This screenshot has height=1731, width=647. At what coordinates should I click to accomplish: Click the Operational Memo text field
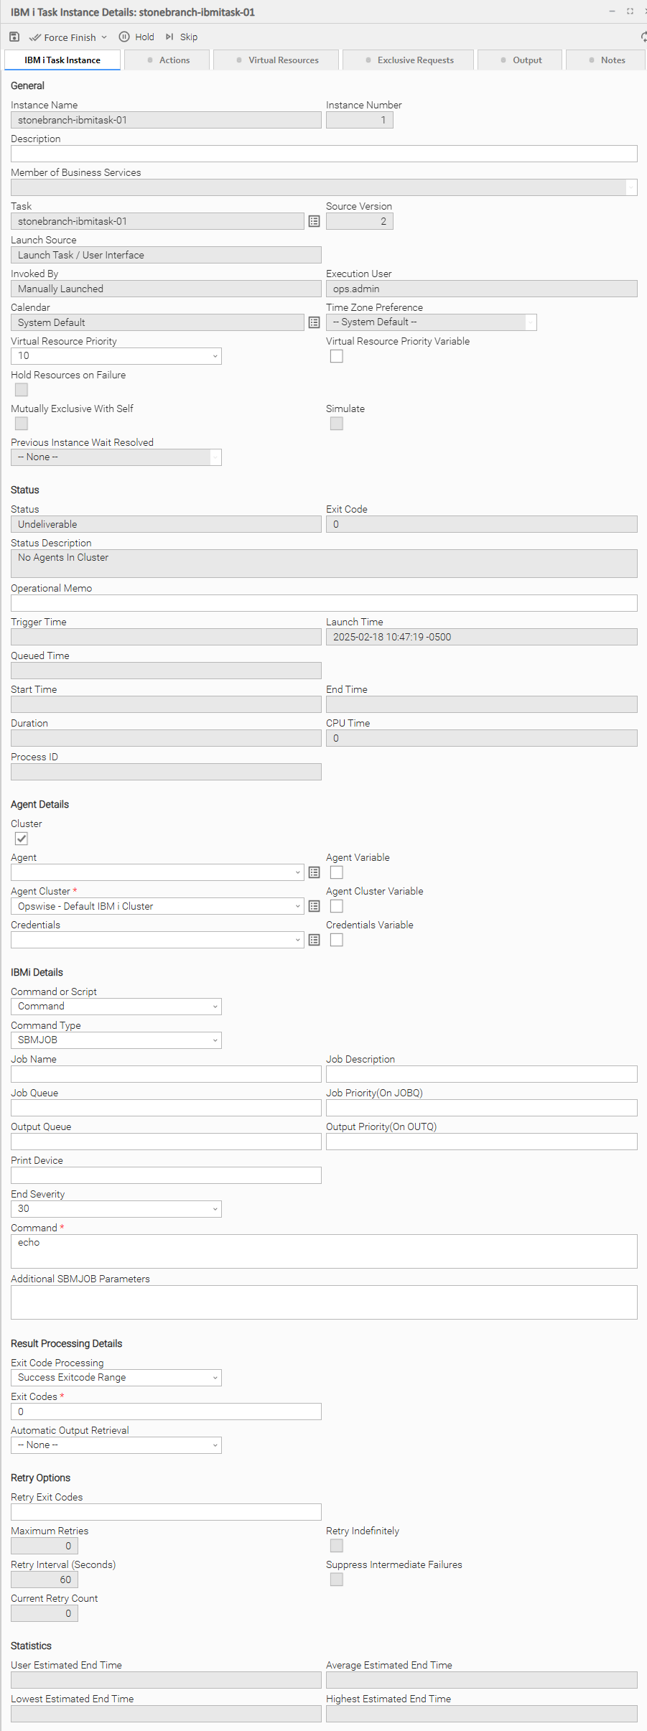324,603
